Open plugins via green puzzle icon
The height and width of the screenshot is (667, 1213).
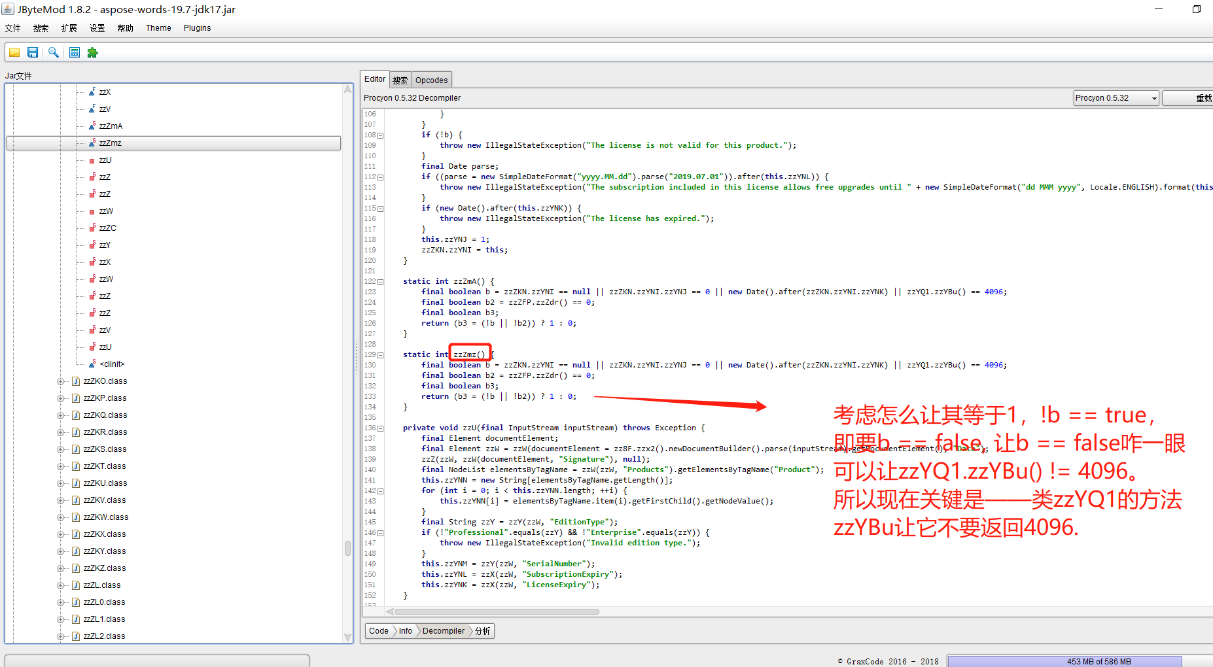(93, 52)
